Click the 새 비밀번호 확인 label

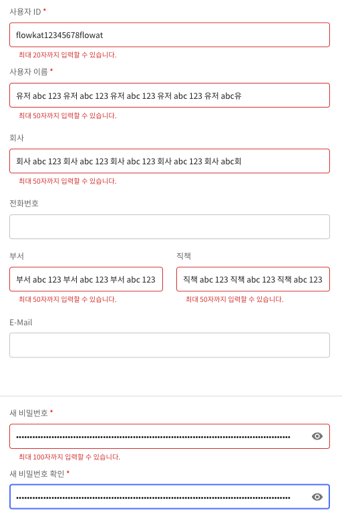(x=37, y=474)
